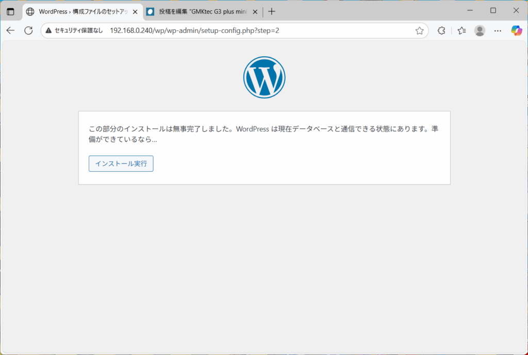Open the browser extensions puzzle icon
The image size is (528, 355).
[441, 30]
